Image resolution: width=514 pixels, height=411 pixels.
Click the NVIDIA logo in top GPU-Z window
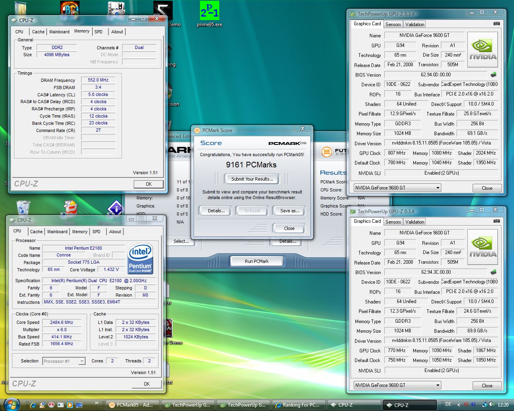(x=483, y=50)
